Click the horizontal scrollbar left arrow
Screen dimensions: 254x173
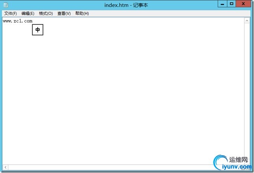pos(6,167)
